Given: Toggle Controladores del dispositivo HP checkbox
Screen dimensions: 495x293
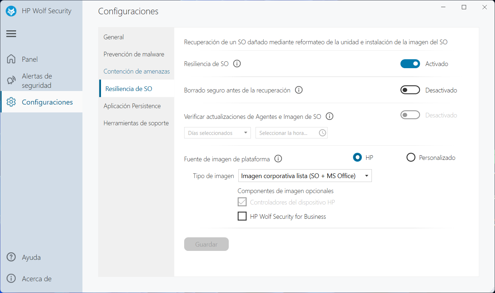Looking at the screenshot, I should (x=242, y=202).
